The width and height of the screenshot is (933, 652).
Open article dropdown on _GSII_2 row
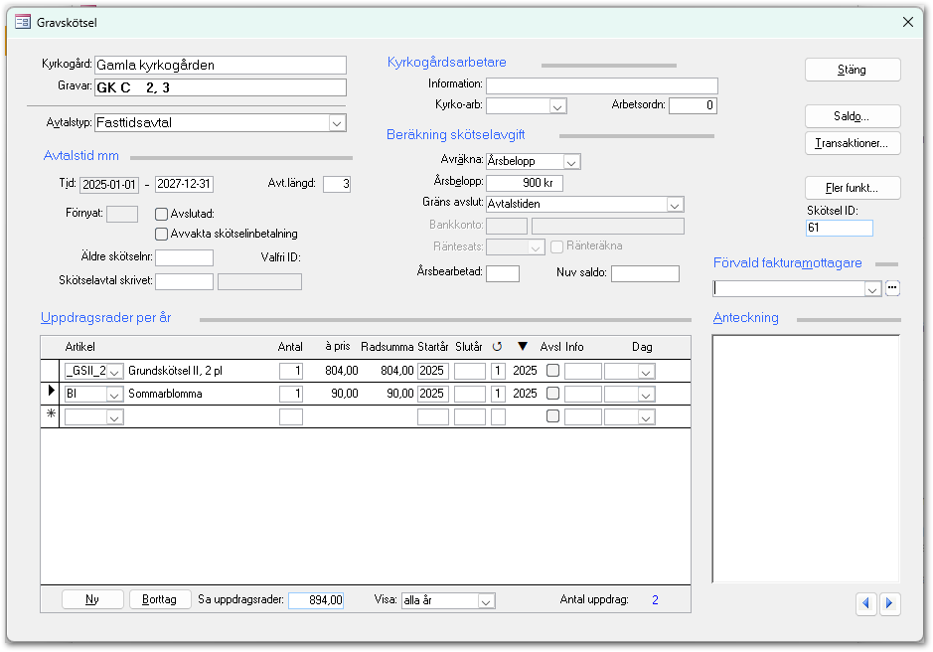(x=114, y=372)
